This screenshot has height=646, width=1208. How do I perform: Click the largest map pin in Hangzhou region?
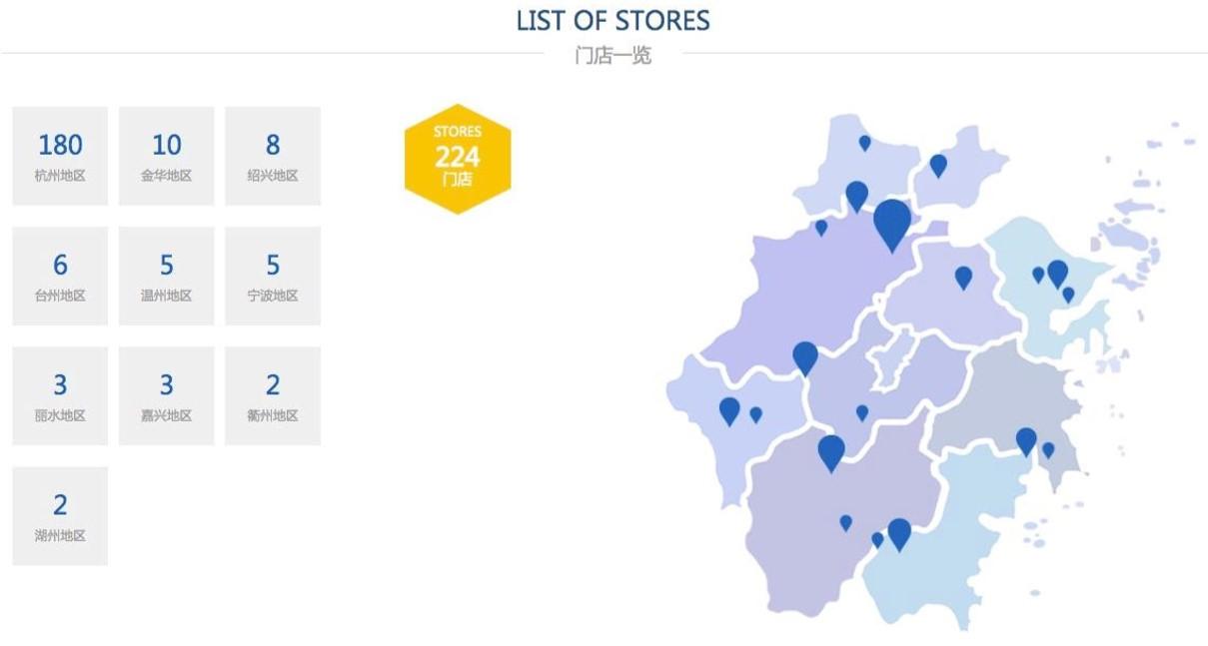point(891,223)
